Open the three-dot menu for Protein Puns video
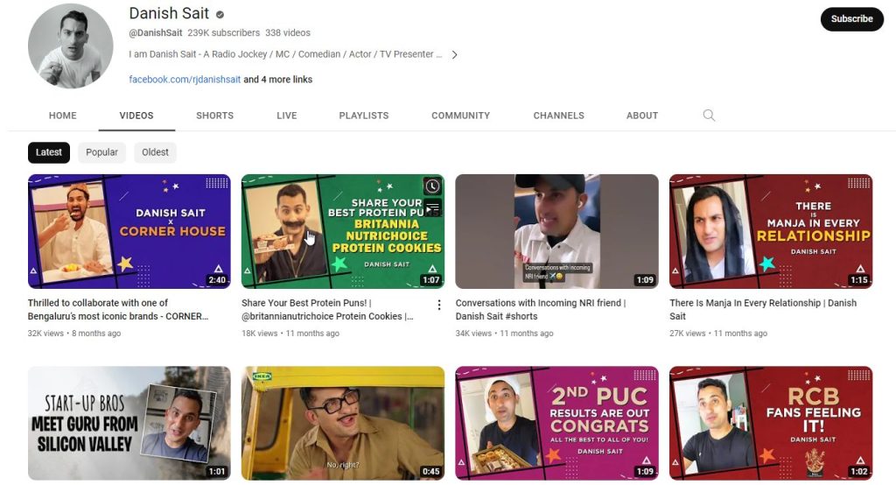Viewport: 896px width, 485px height. tap(439, 305)
